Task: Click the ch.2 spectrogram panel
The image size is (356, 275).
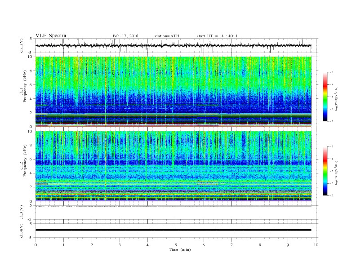Action: 173,166
